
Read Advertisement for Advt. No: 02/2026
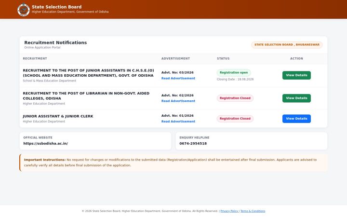click(178, 101)
